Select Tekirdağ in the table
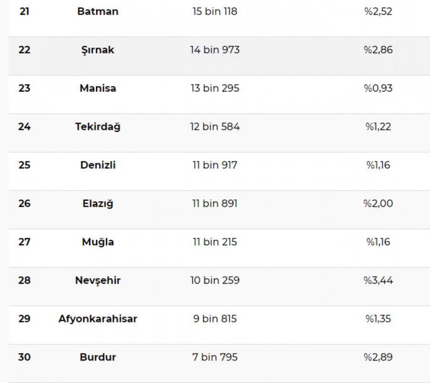The image size is (430, 383). click(97, 127)
